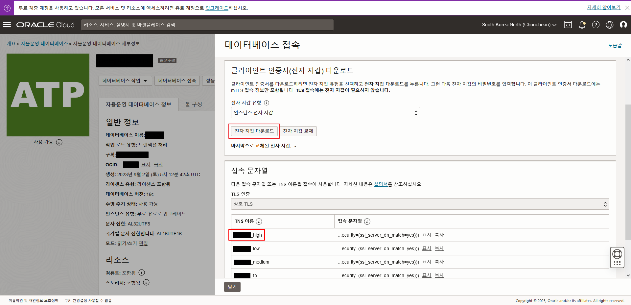
Task: Expand the 데이터베이스 작업 dropdown button
Action: click(125, 81)
